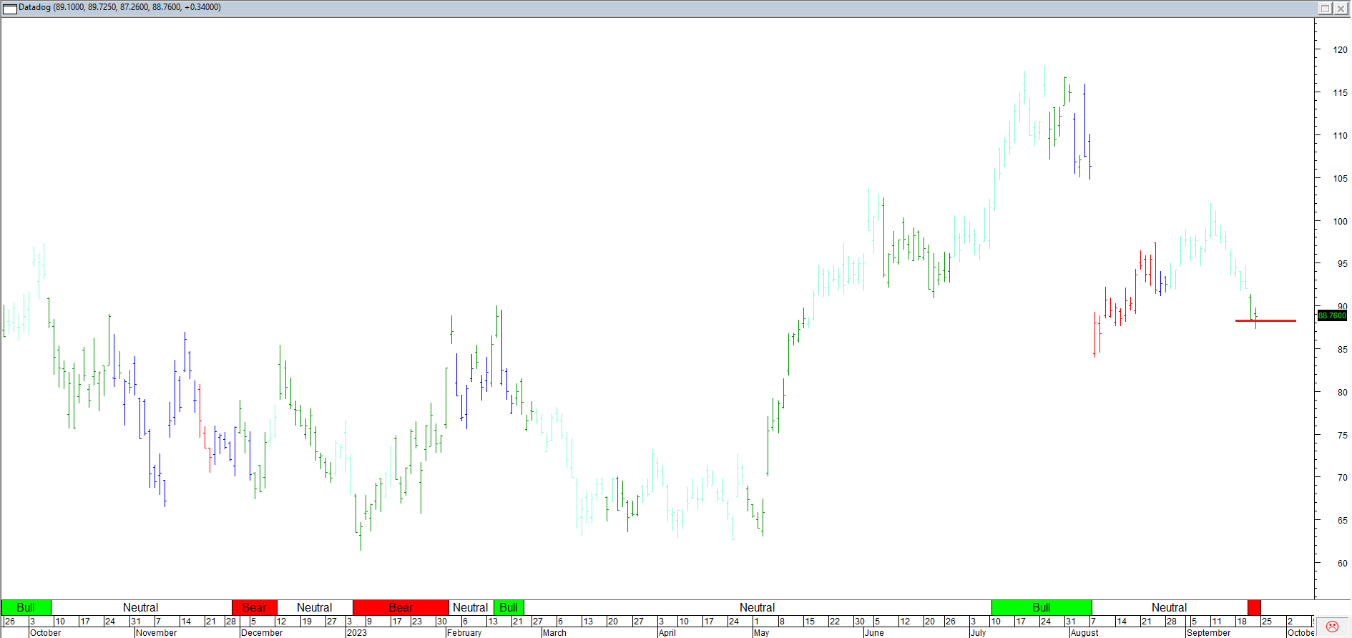This screenshot has width=1352, height=638.
Task: Click the 70 price label on the y-axis
Action: [x=1342, y=477]
